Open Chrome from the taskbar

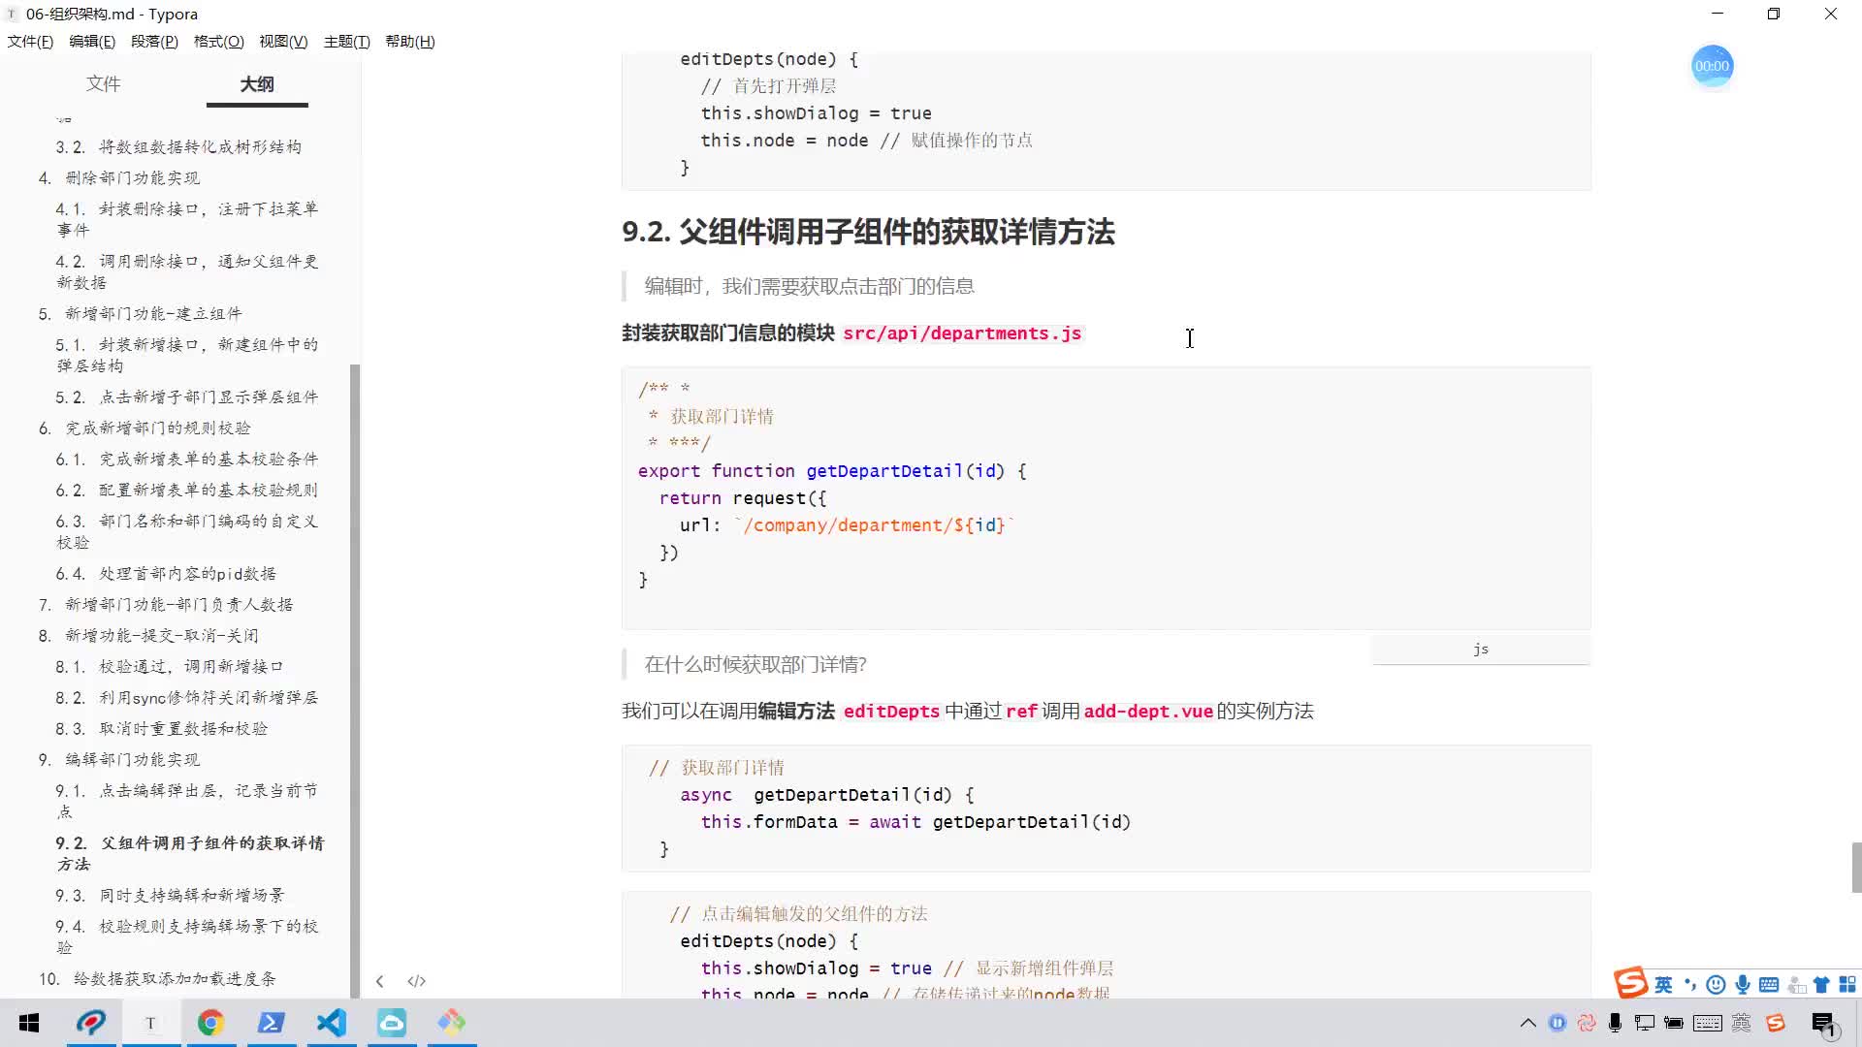[x=210, y=1023]
